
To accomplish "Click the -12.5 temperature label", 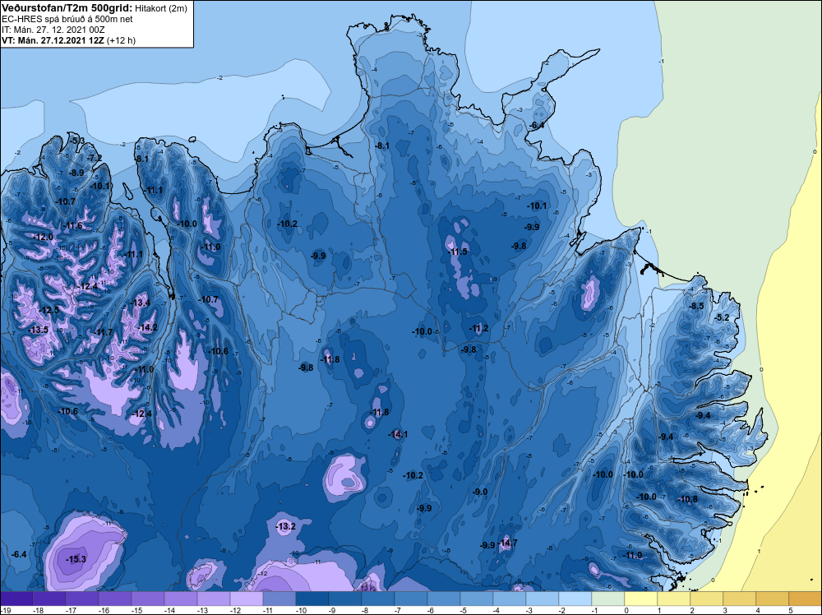I will click(x=50, y=310).
